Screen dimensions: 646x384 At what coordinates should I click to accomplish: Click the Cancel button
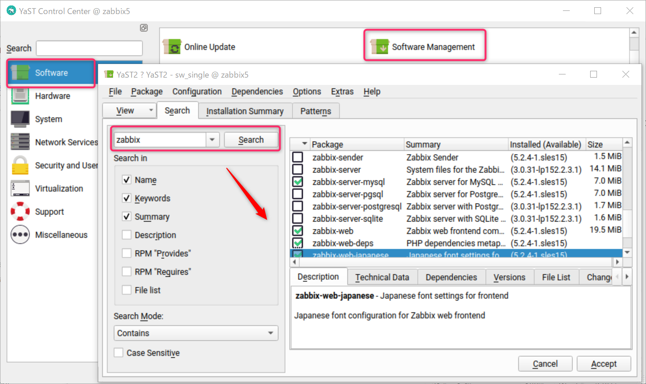pyautogui.click(x=545, y=364)
